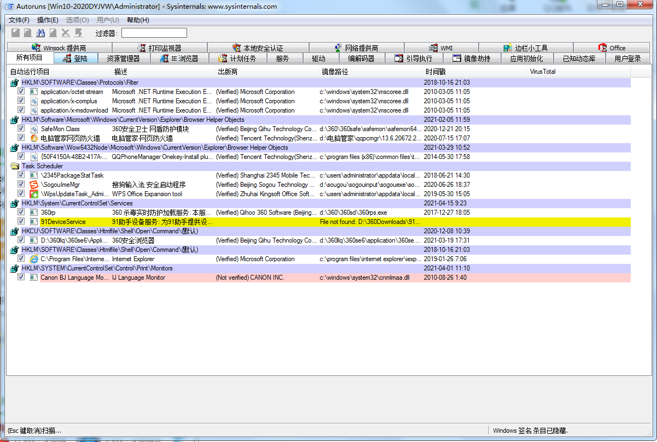Select the '(Not verified) CANON INC.' cell
Image resolution: width=657 pixels, height=442 pixels.
tap(250, 278)
